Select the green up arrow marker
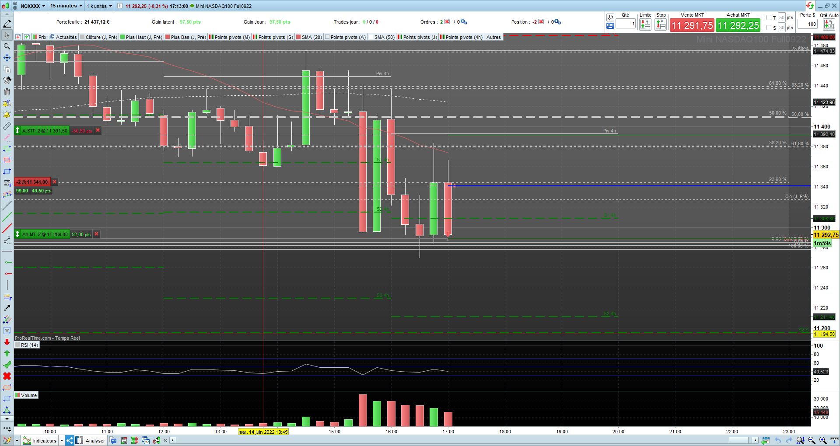The height and width of the screenshot is (446, 840). (7, 353)
